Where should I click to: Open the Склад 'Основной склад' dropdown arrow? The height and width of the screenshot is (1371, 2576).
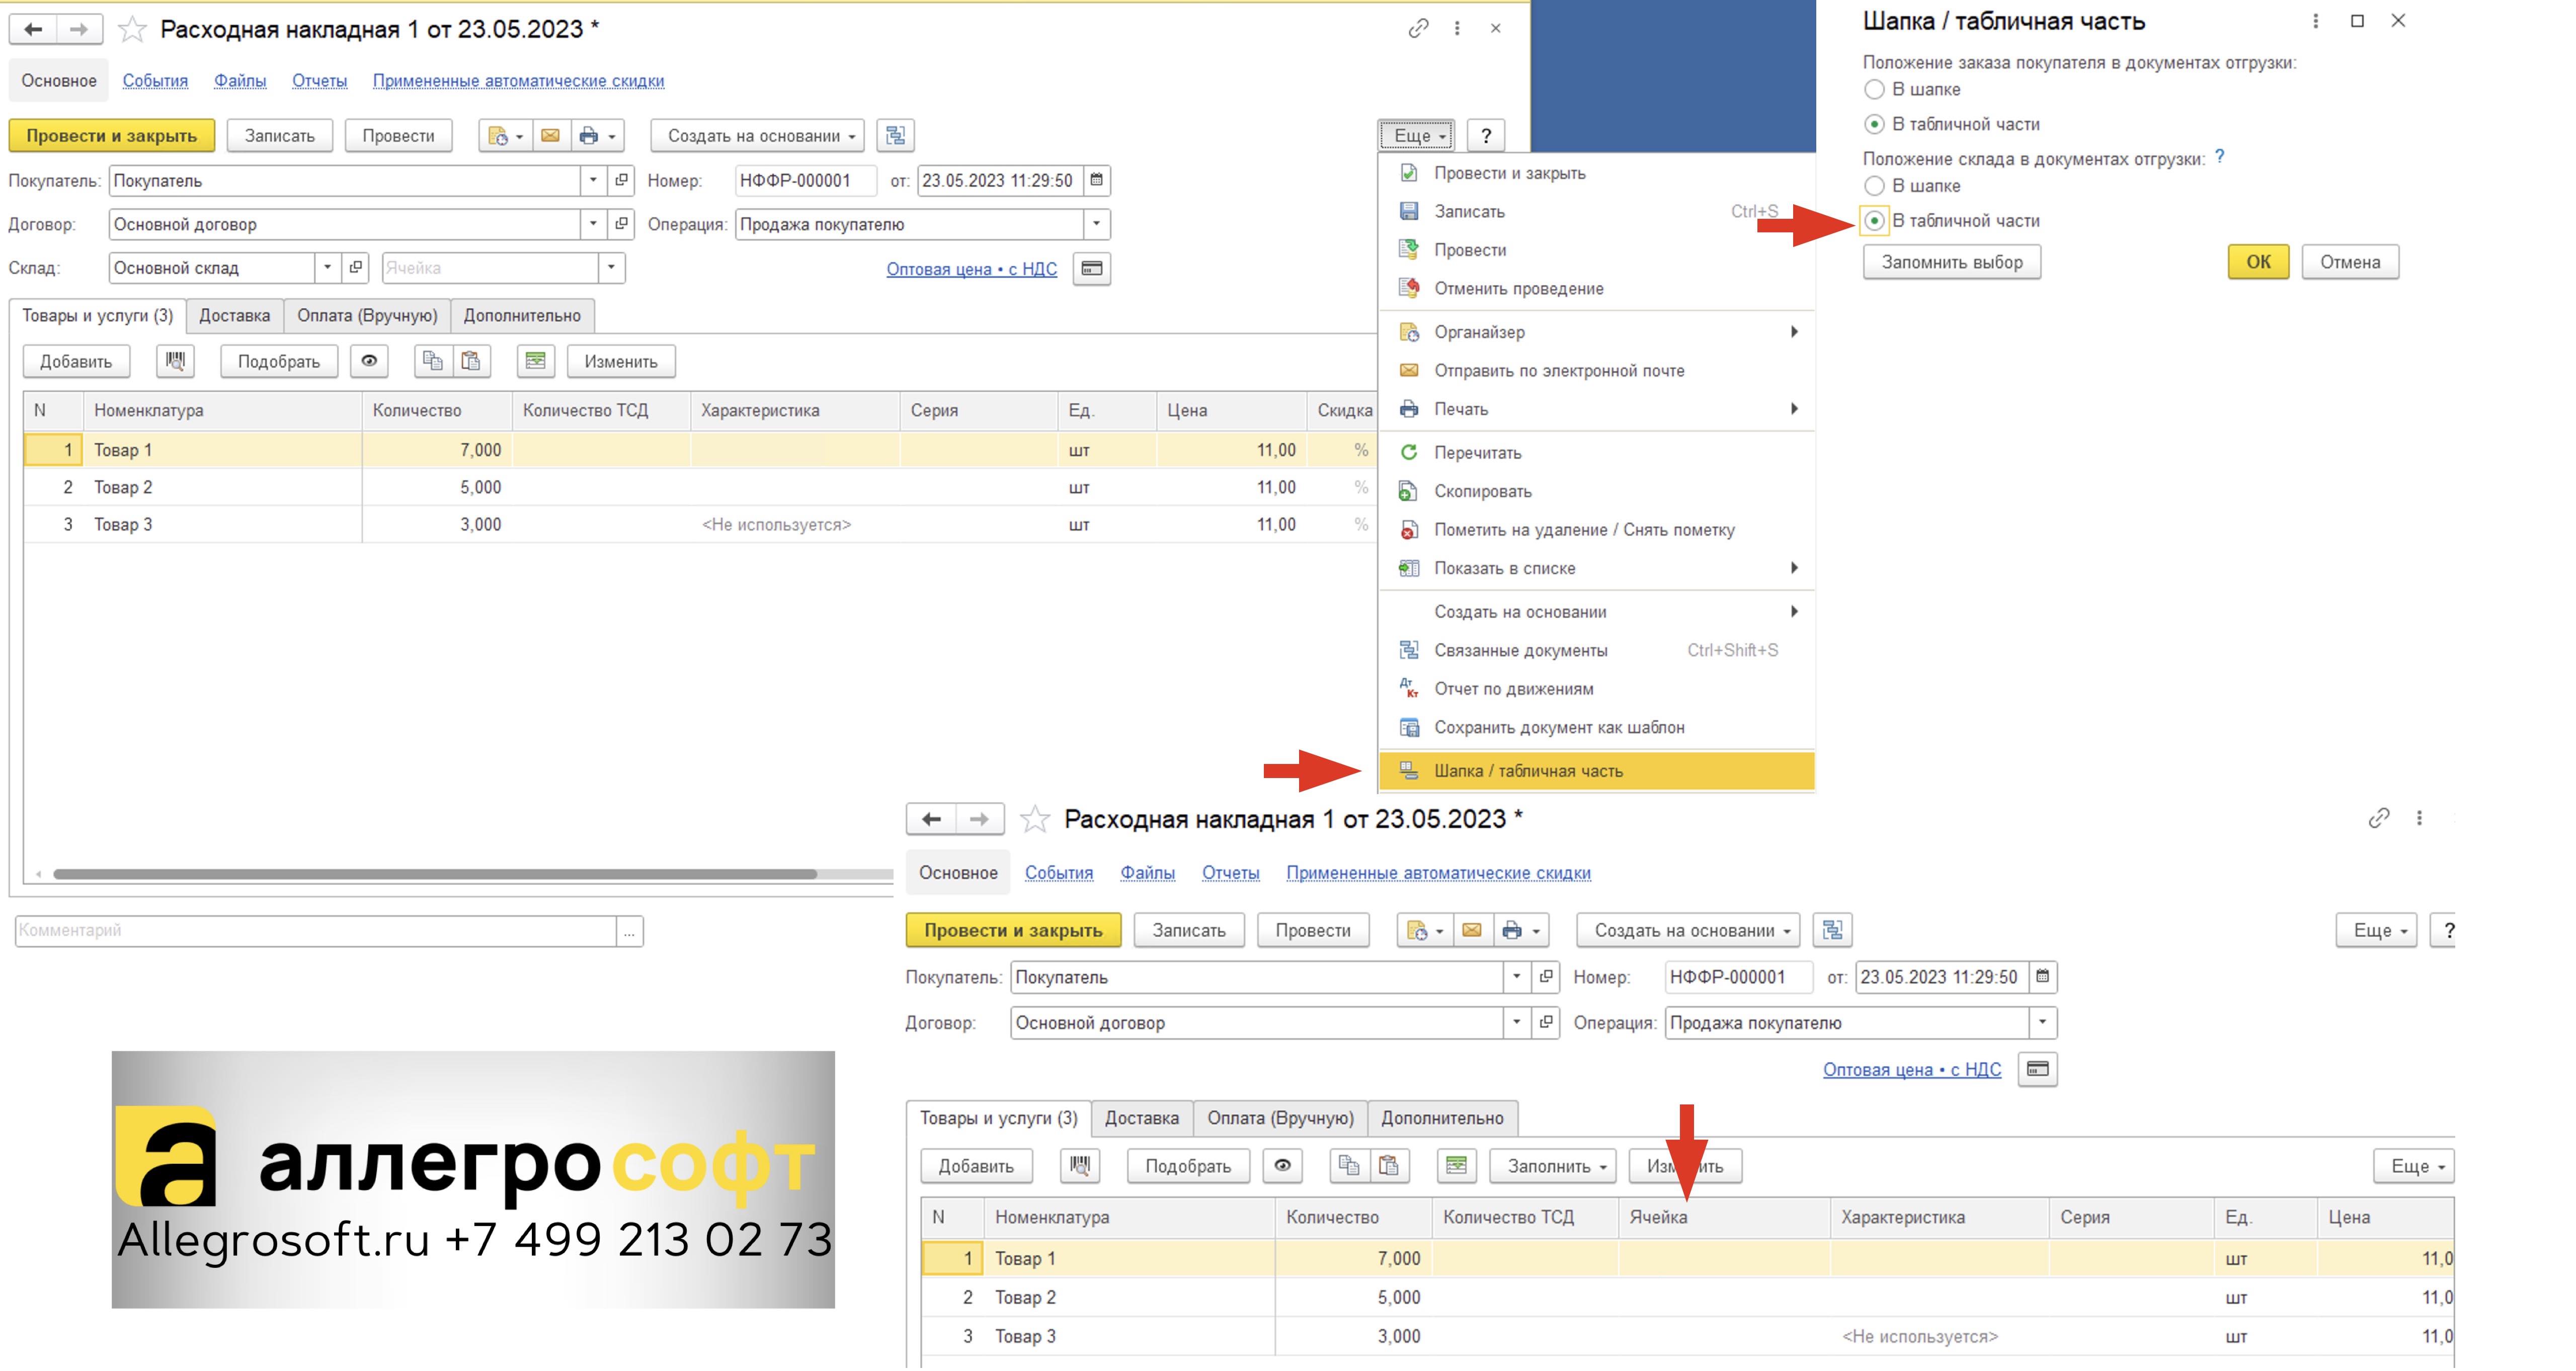pyautogui.click(x=327, y=268)
